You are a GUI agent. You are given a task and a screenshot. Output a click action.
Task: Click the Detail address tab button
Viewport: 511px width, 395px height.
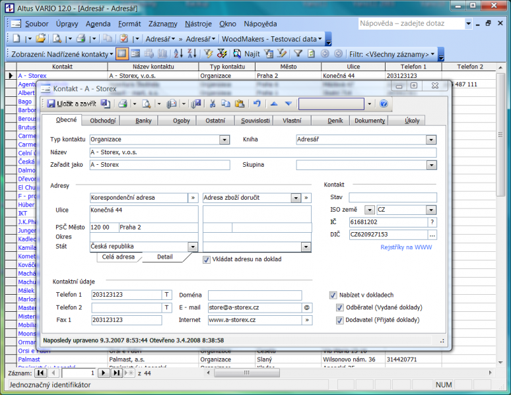click(x=165, y=257)
